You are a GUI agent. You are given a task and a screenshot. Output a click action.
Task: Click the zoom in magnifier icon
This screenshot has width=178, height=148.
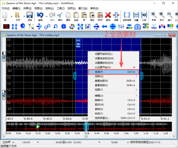pos(162,15)
